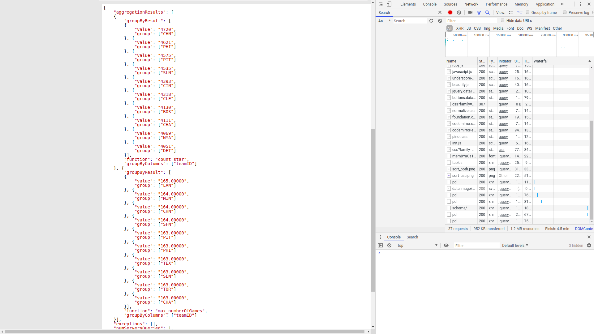Screen dimensions: 594x334
Task: Show the console sidebar
Action: pyautogui.click(x=381, y=246)
